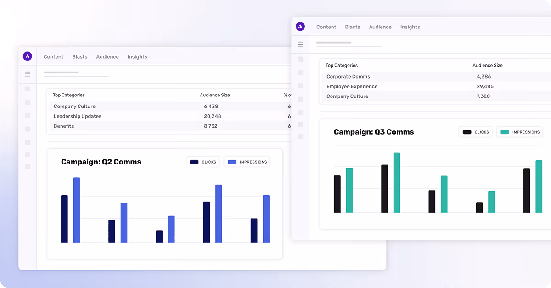Image resolution: width=551 pixels, height=288 pixels.
Task: Click the Blasts navigation link
Action: [x=79, y=56]
